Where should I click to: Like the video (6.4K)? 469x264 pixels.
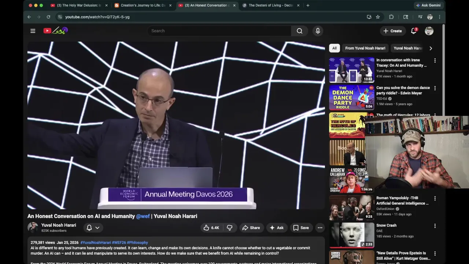[211, 228]
